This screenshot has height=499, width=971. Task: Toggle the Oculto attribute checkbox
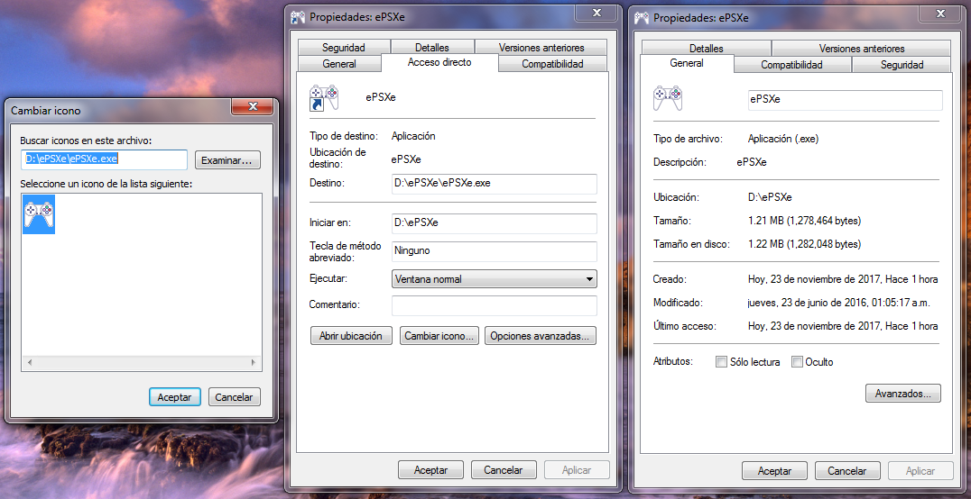click(797, 362)
